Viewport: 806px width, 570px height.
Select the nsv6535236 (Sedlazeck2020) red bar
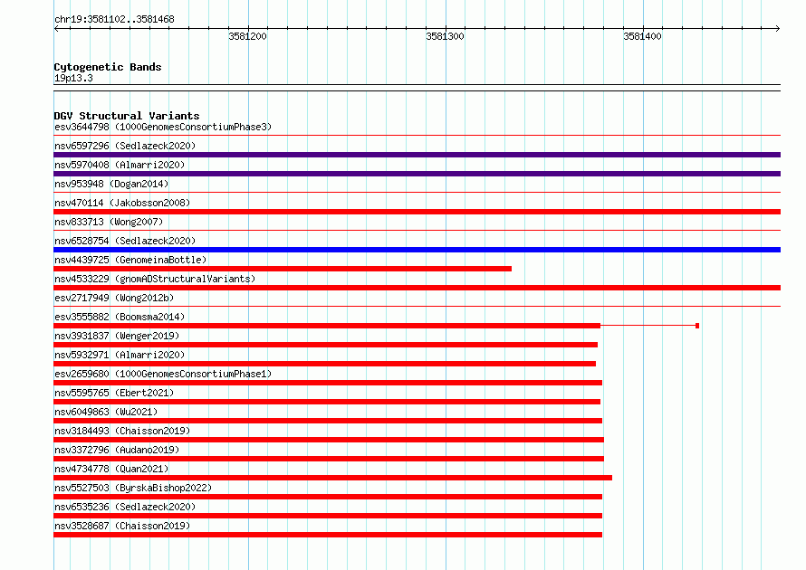pyautogui.click(x=328, y=516)
